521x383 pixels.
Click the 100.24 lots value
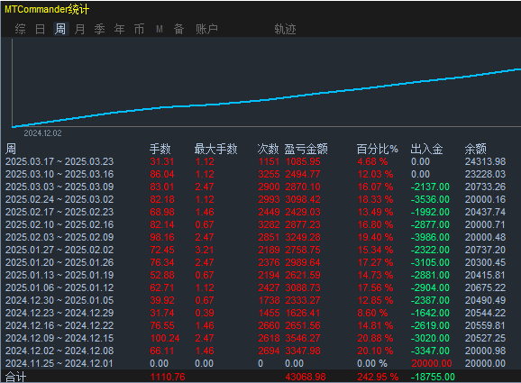click(165, 339)
